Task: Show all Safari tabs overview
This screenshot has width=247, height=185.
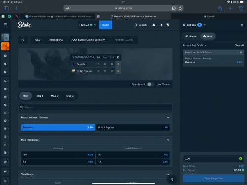Action: pos(241,8)
